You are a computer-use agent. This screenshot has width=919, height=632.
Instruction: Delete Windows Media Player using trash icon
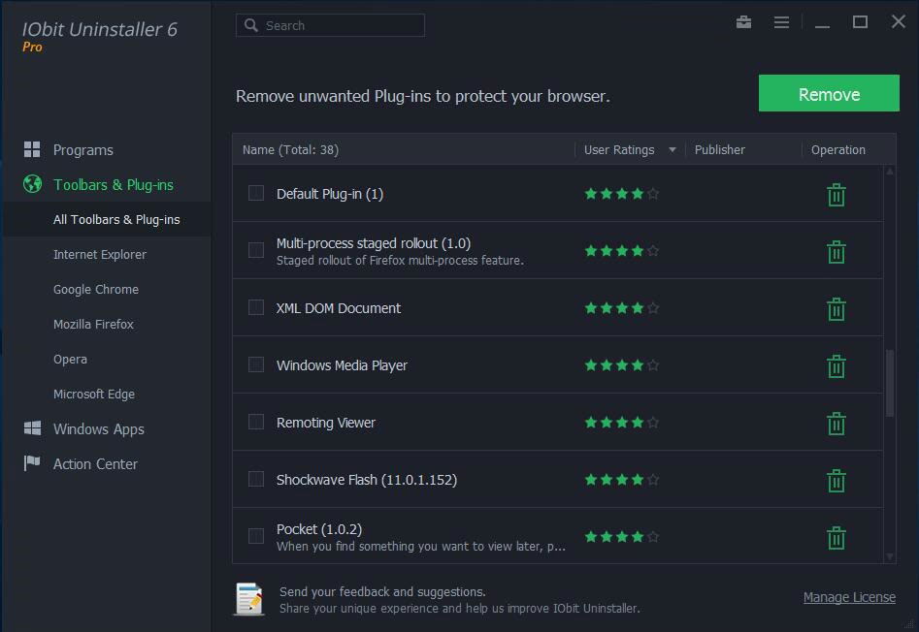click(836, 366)
